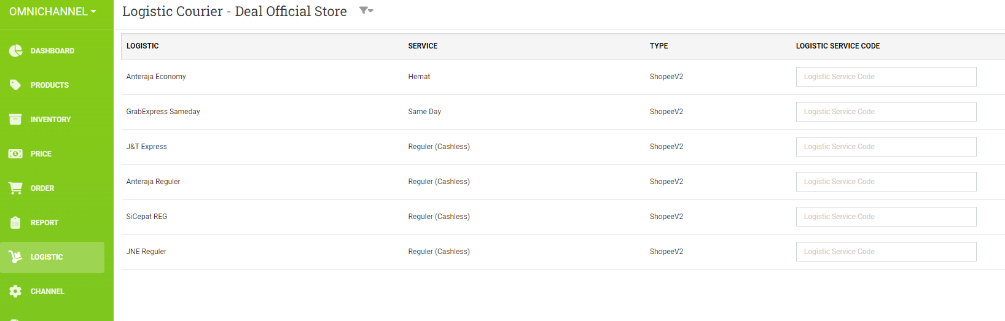Expand the OMNICHANNEL dropdown menu

[x=53, y=12]
